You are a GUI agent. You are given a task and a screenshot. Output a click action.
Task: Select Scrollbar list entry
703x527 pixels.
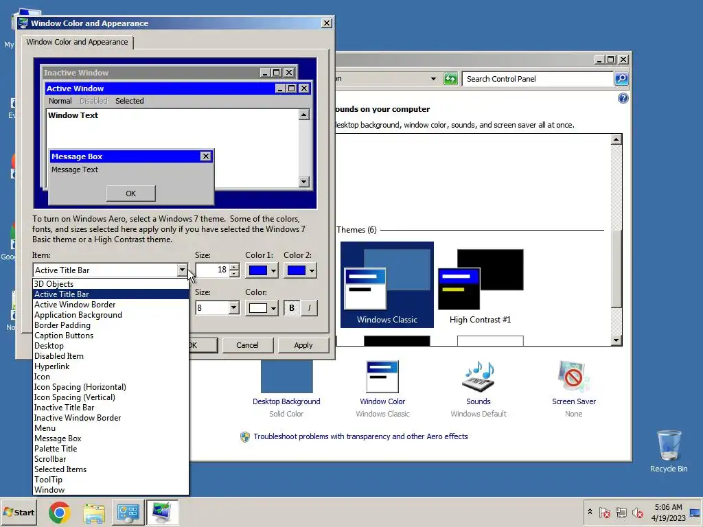coord(111,459)
